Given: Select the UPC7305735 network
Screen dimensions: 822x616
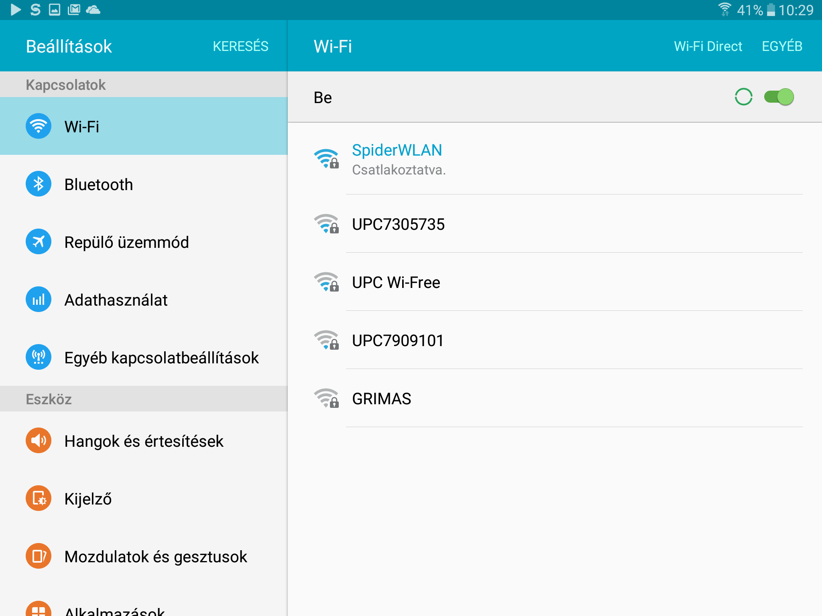Looking at the screenshot, I should [399, 224].
